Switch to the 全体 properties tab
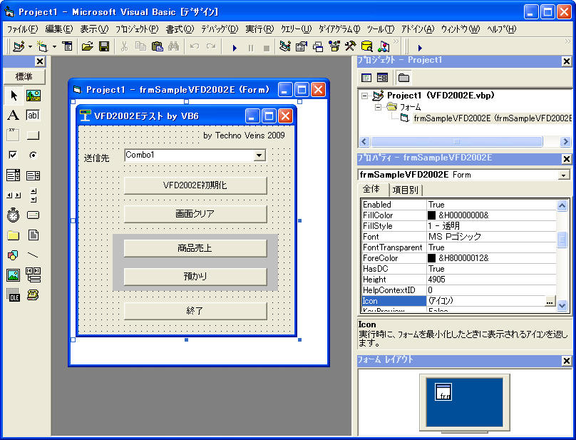 pos(371,189)
